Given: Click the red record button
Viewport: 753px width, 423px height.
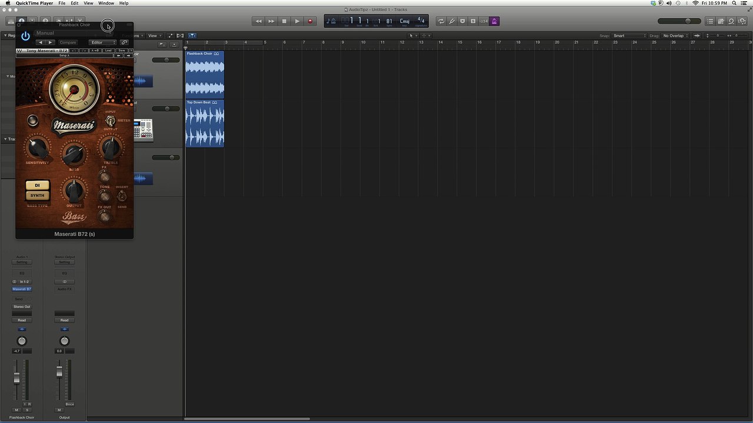Looking at the screenshot, I should click(x=310, y=21).
